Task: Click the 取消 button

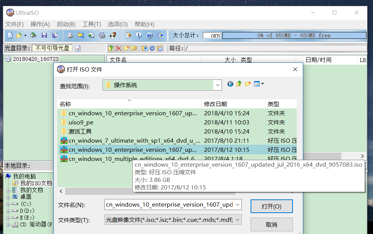Action: pos(272,224)
